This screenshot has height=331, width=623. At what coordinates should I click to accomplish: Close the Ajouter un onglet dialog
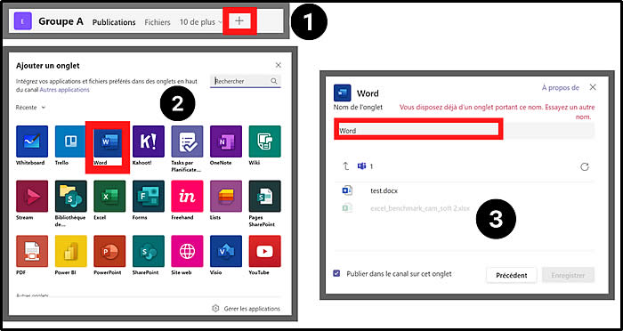pyautogui.click(x=278, y=65)
